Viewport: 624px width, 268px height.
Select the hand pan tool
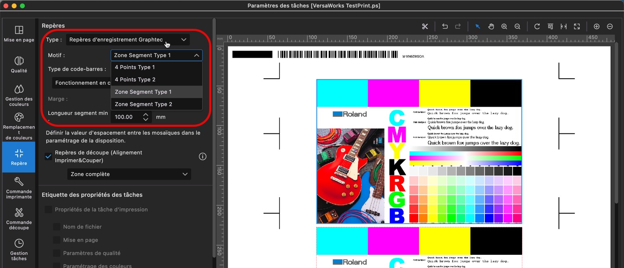pos(491,26)
